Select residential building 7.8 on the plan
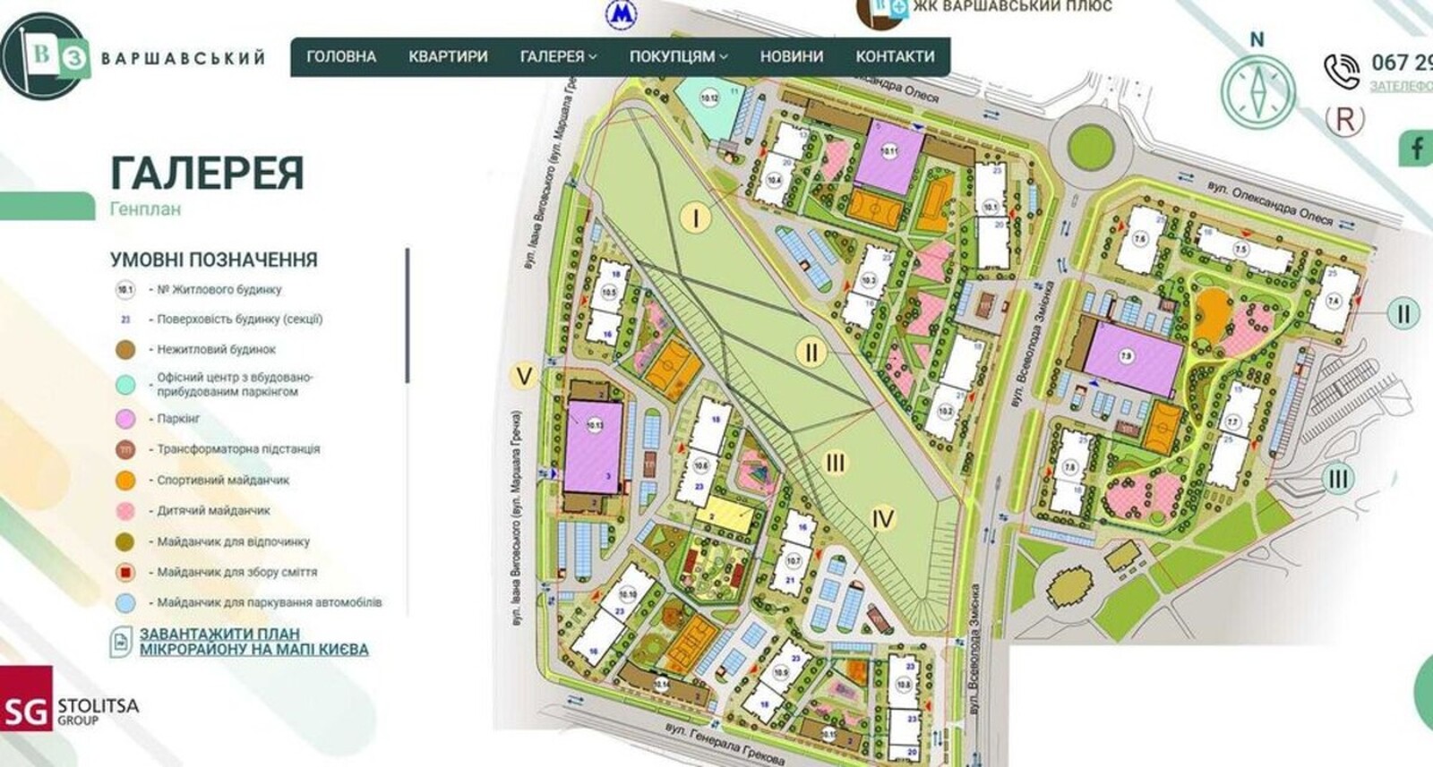The image size is (1433, 767). [1069, 468]
